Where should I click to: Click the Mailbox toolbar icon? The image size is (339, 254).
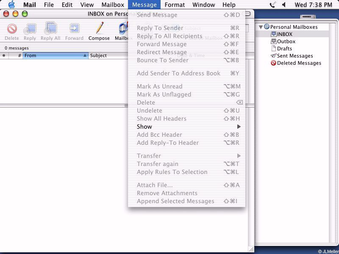pos(123,28)
